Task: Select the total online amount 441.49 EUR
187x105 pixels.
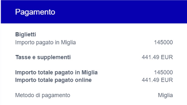Action: (157, 80)
